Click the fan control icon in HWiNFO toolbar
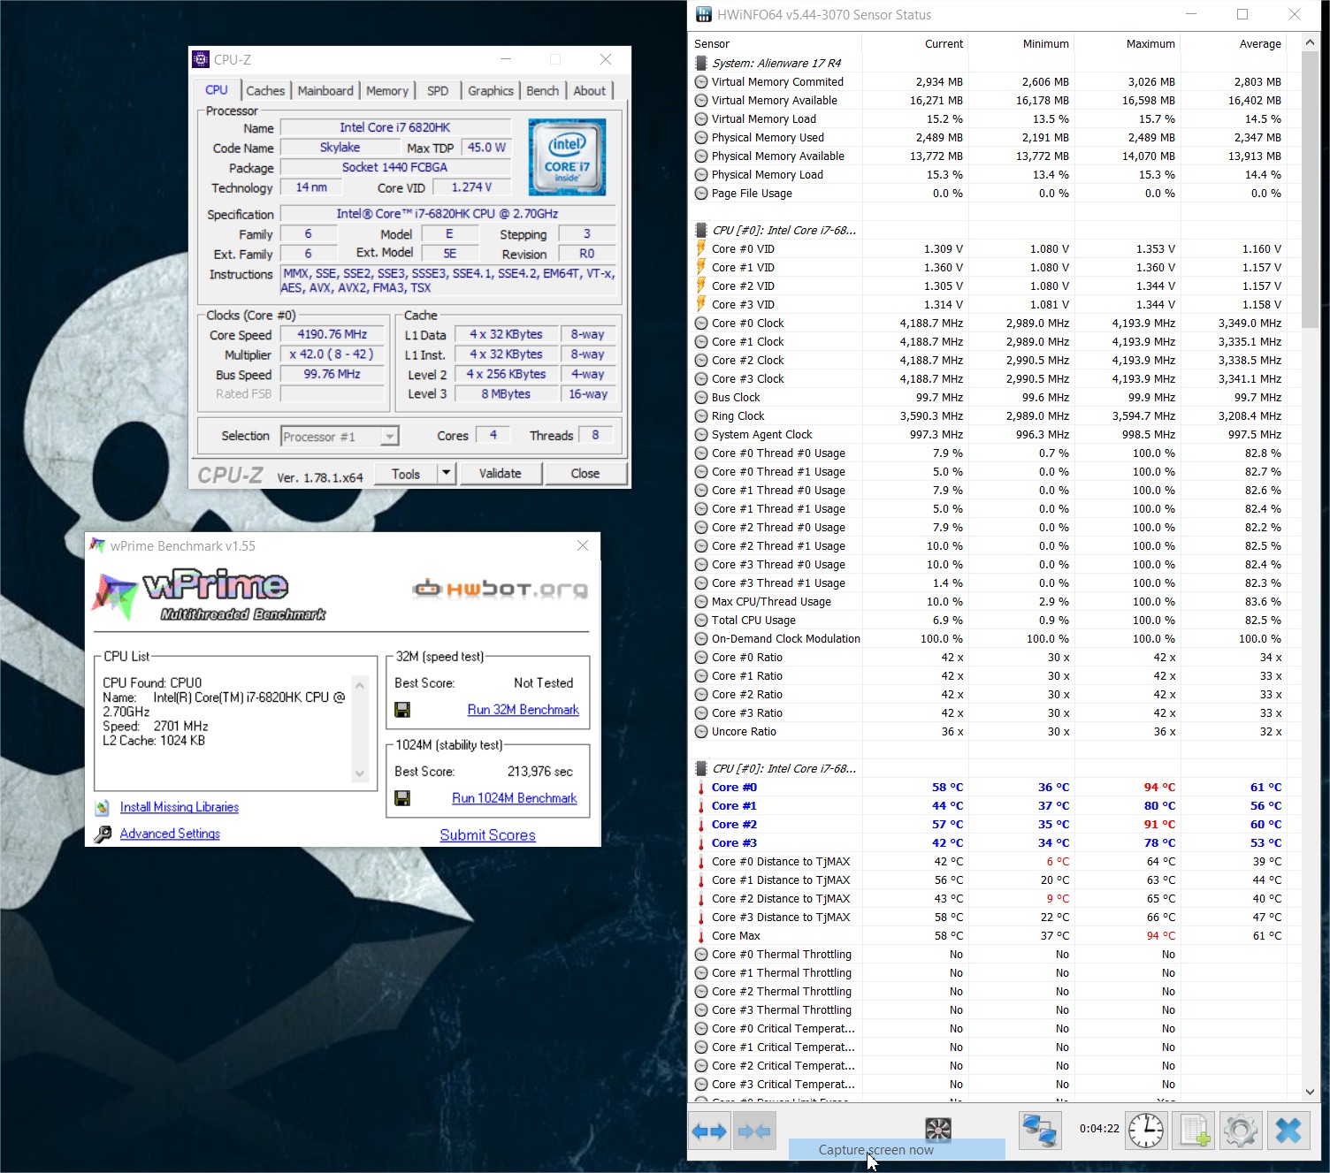This screenshot has height=1173, width=1330. [937, 1129]
